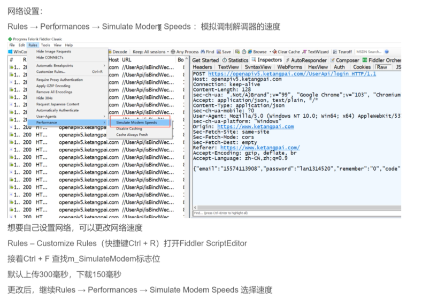The height and width of the screenshot is (306, 437).
Task: Click the Clear Cache icon
Action: point(275,51)
